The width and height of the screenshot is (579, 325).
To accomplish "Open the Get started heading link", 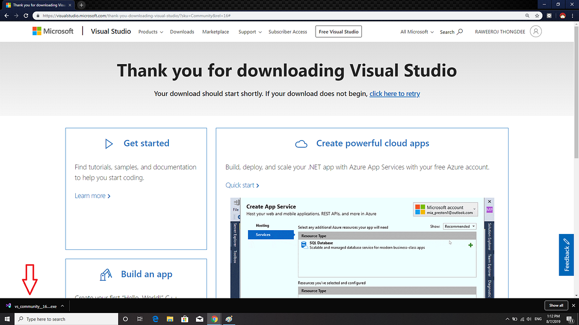I will [146, 143].
